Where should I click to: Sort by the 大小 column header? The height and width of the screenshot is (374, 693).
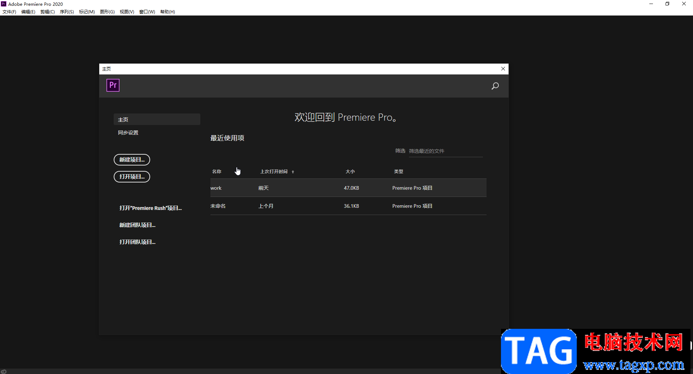click(x=350, y=172)
